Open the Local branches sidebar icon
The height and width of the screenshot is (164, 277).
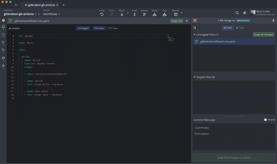3,27
